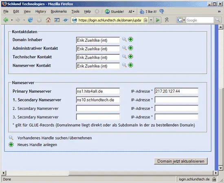Search handle for Technischer Kontakt

pyautogui.click(x=124, y=57)
